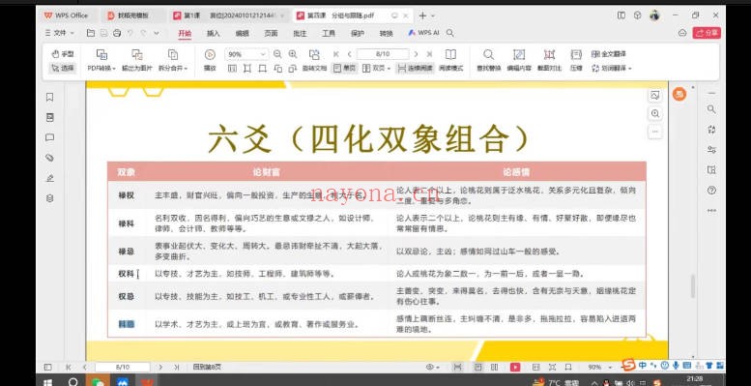
Task: Open the eye protection dropdown in status bar
Action: (432, 368)
